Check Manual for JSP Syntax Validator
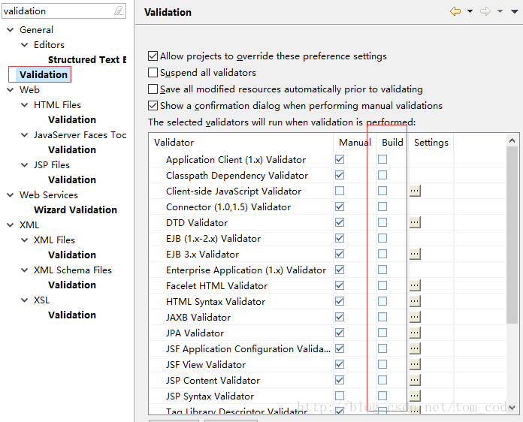This screenshot has width=523, height=422. coord(340,396)
